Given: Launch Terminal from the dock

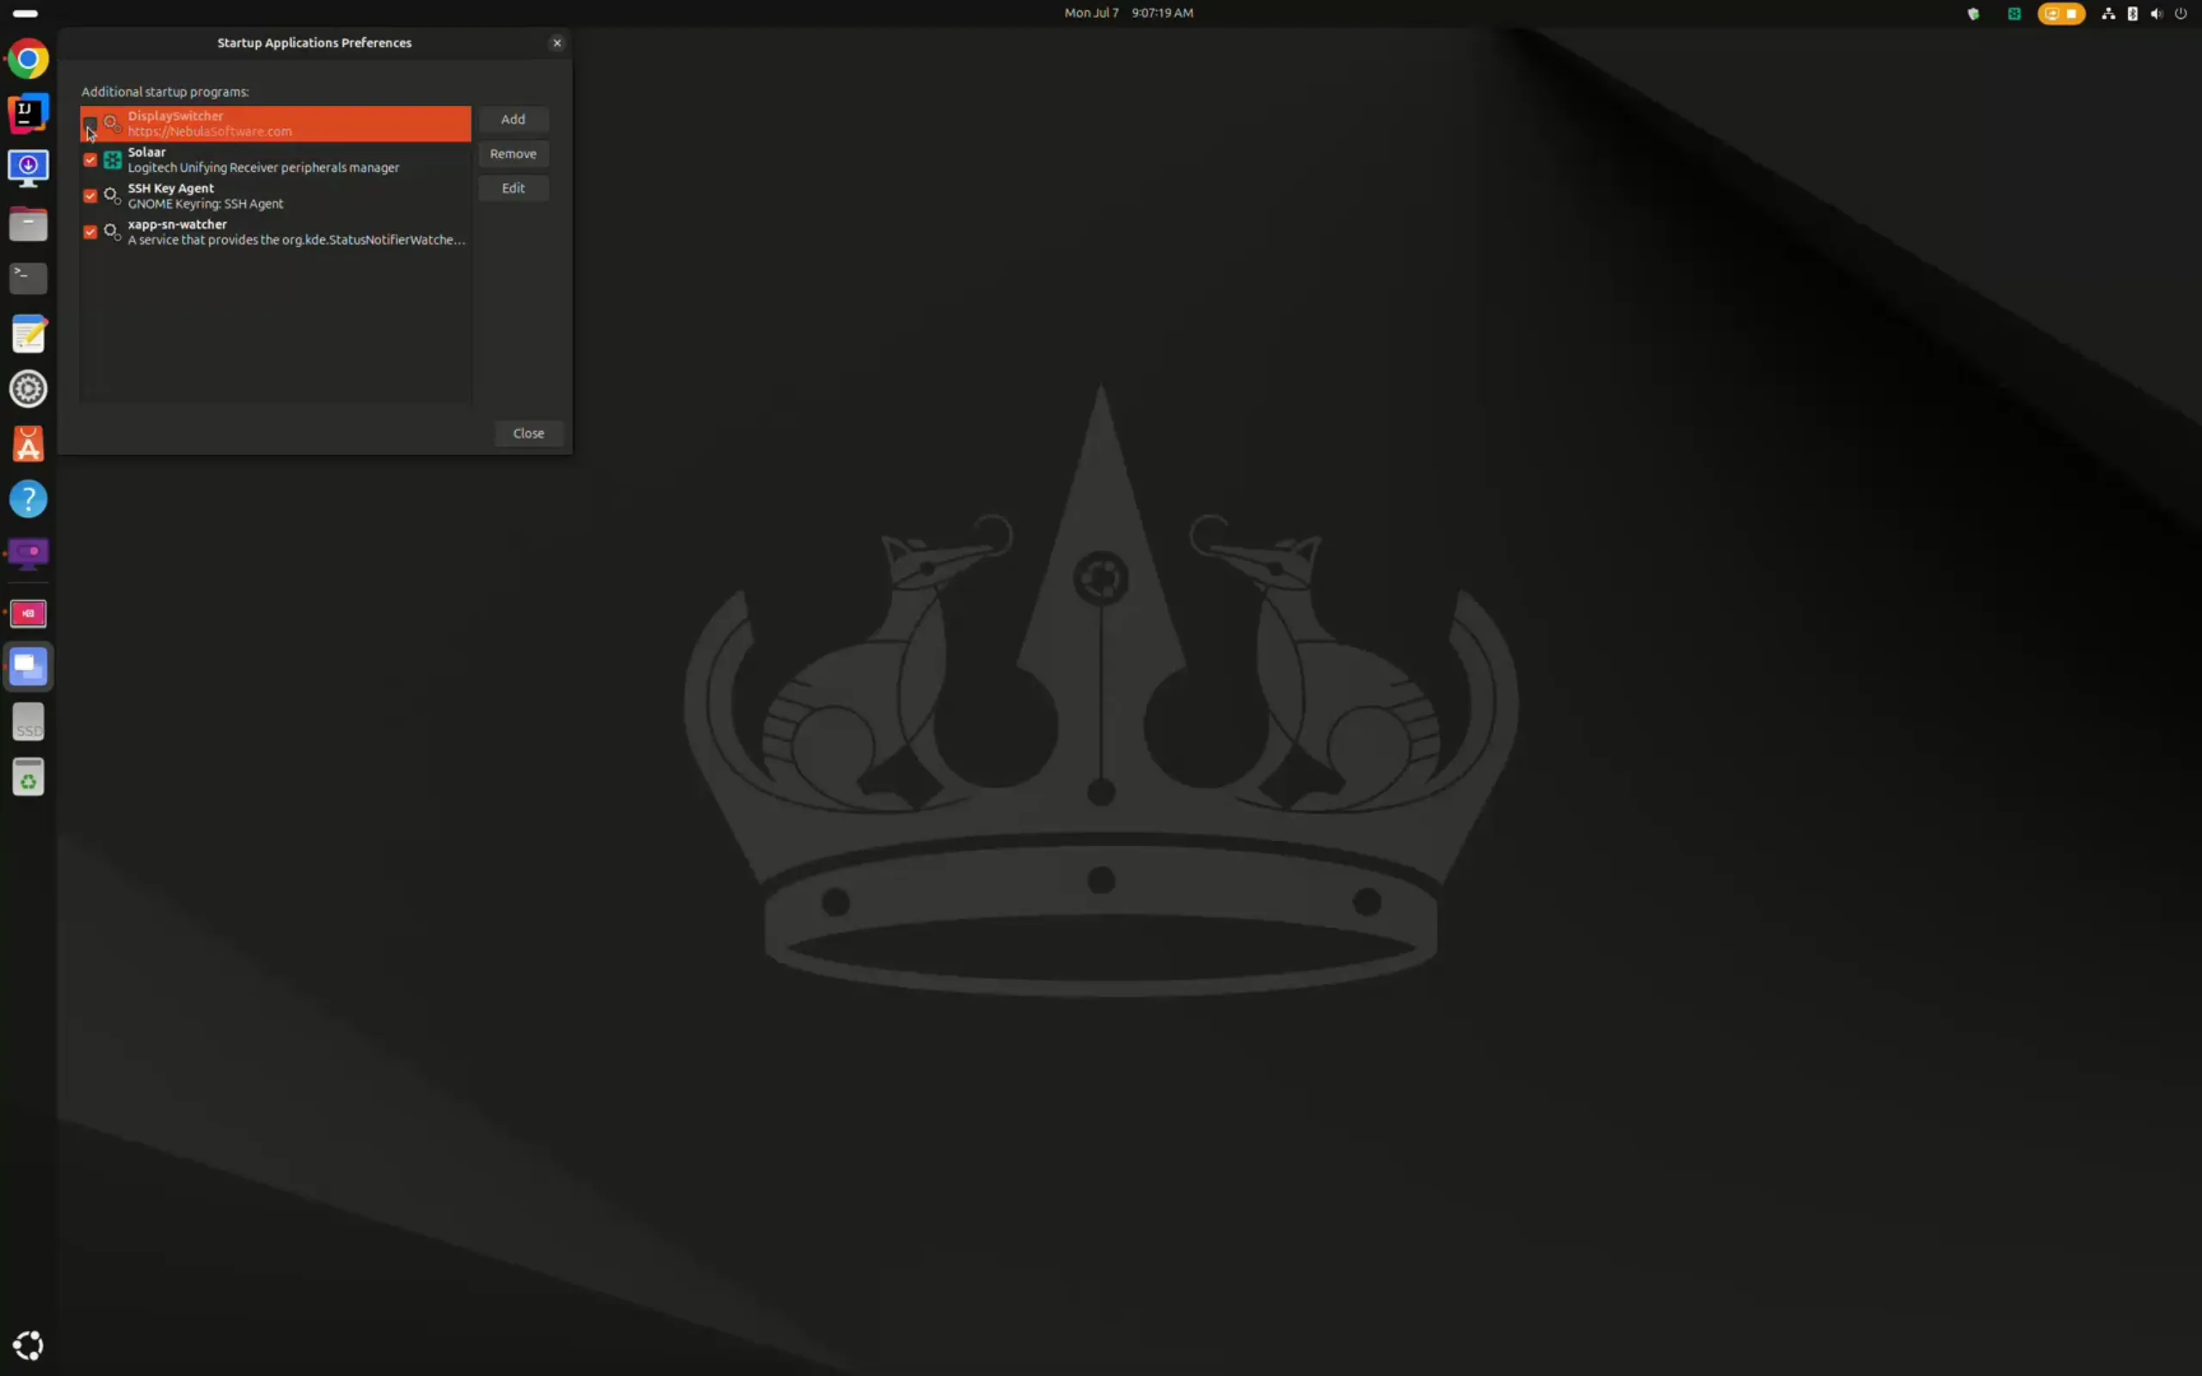Looking at the screenshot, I should click(28, 279).
